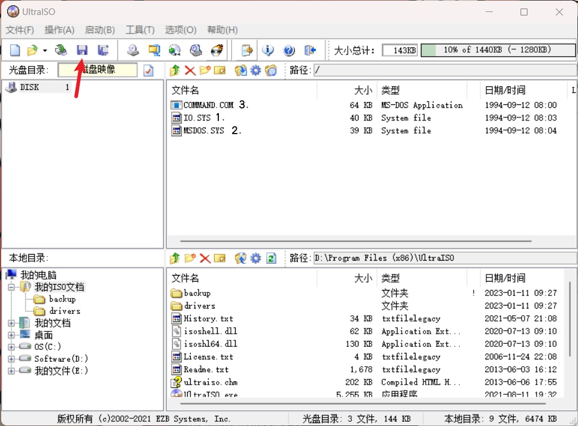Screen dimensions: 578x426
Task: Click the local pane Rename icon
Action: coord(219,258)
